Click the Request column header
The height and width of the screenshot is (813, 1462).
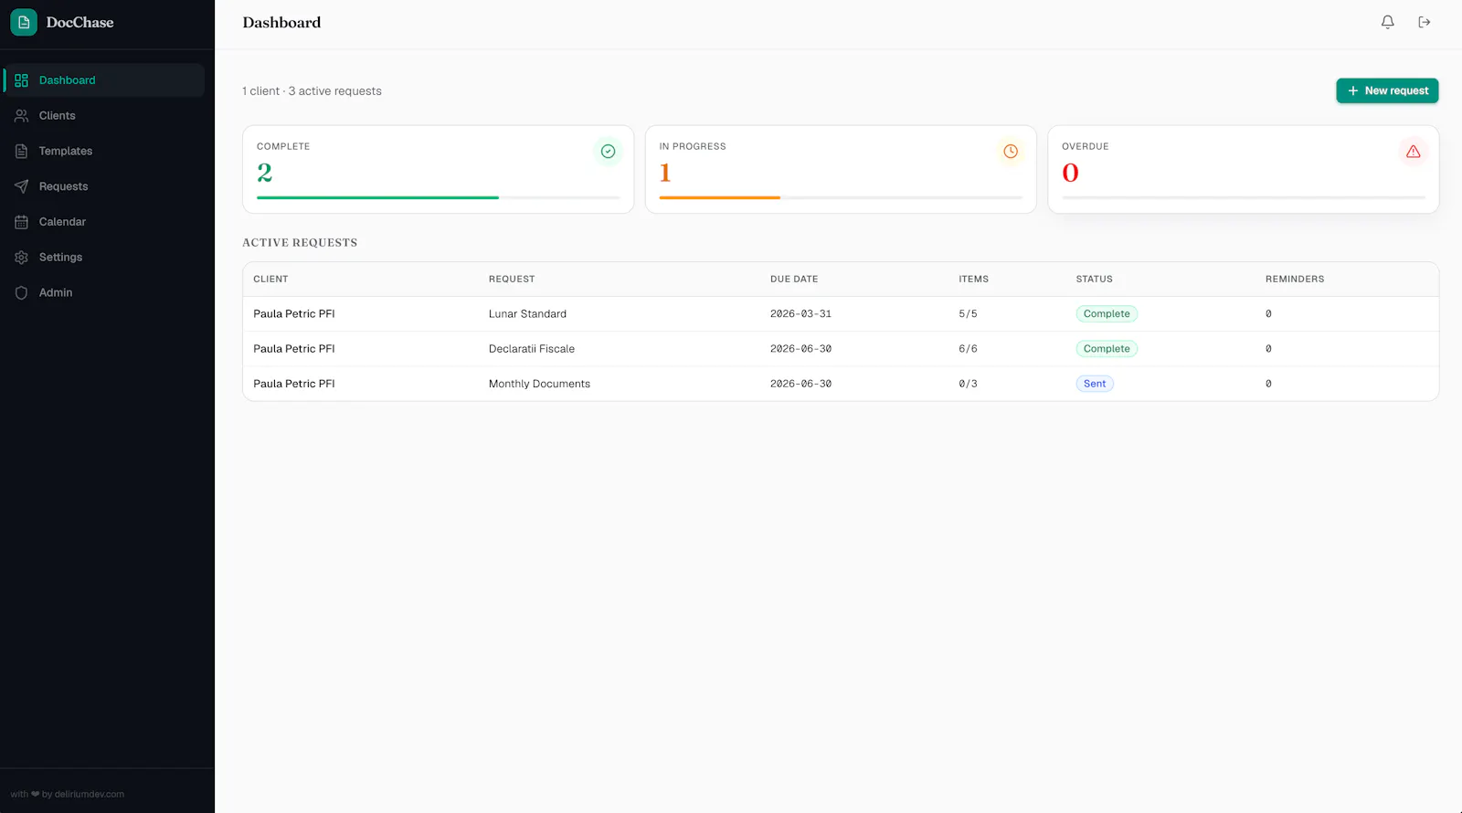(512, 280)
